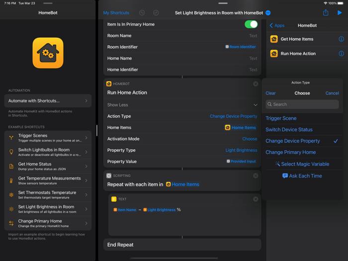348x261 pixels.
Task: Open Switch Lightbulbs in Room example
Action: click(x=48, y=152)
